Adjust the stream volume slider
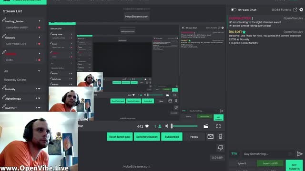Image resolution: width=305 pixels, height=171 pixels. click(x=184, y=126)
